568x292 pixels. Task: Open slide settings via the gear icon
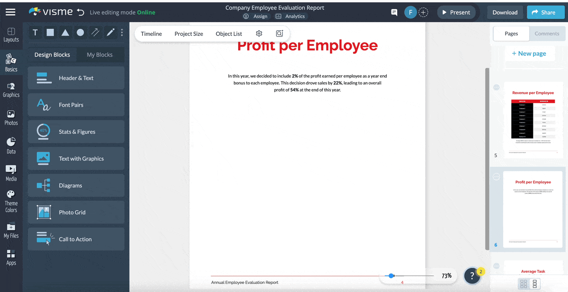point(258,34)
